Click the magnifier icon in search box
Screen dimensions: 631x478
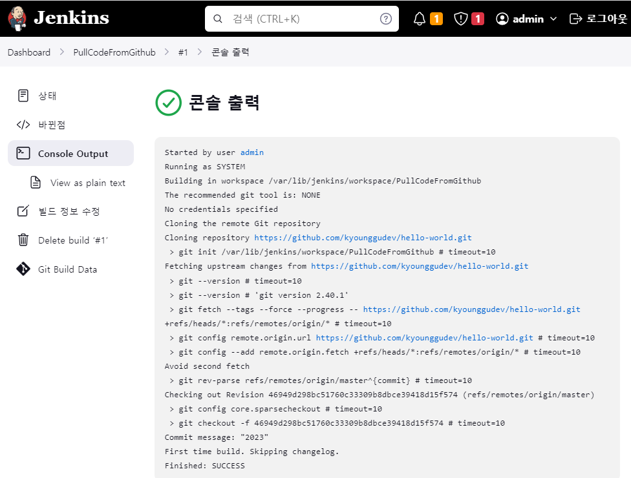pos(218,19)
